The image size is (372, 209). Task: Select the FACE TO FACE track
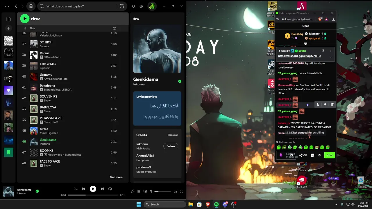(x=73, y=163)
